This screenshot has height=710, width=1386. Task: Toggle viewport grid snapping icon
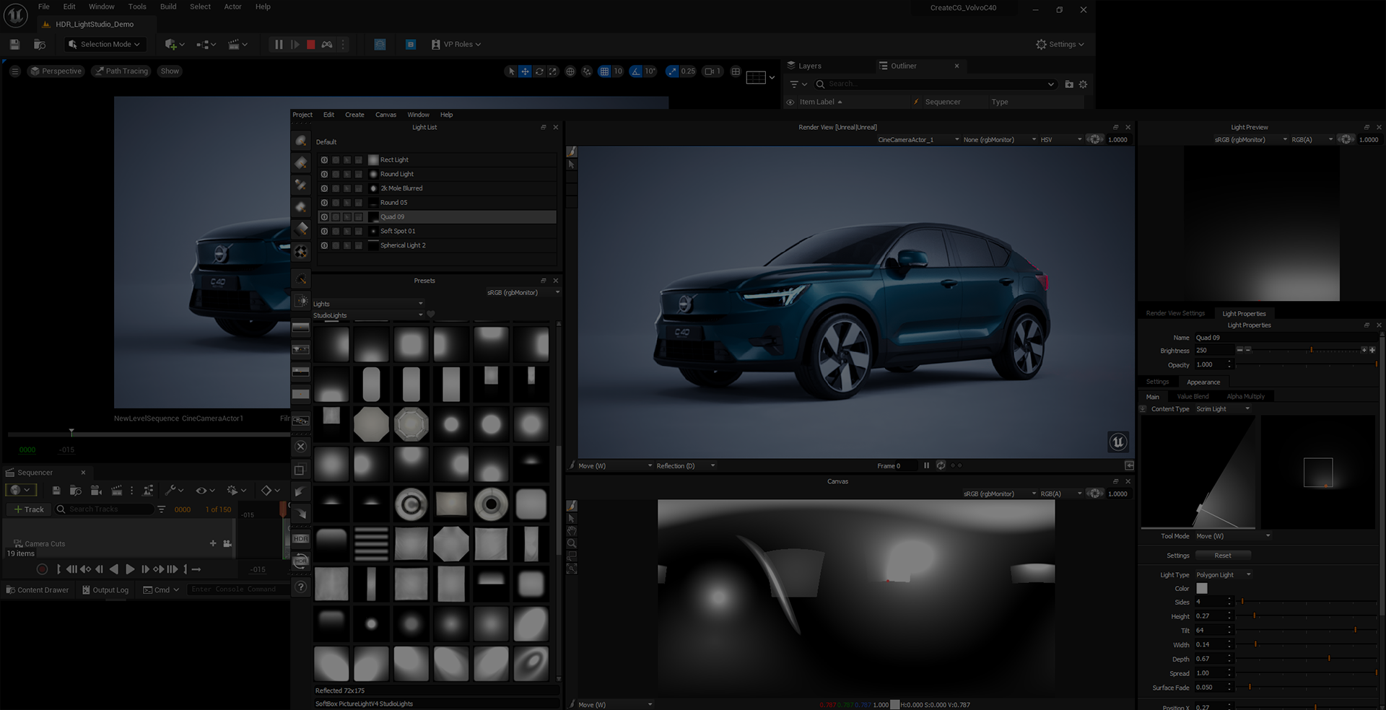[604, 71]
